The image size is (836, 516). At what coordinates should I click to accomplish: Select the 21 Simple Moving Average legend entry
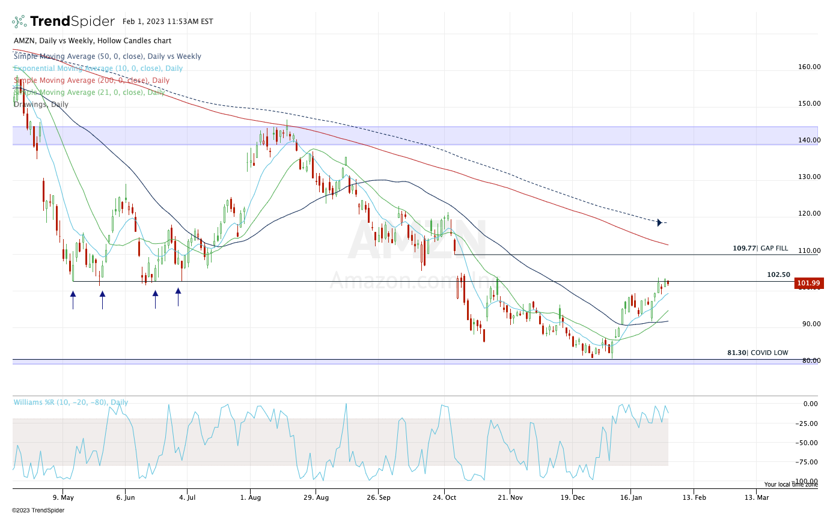[x=89, y=93]
